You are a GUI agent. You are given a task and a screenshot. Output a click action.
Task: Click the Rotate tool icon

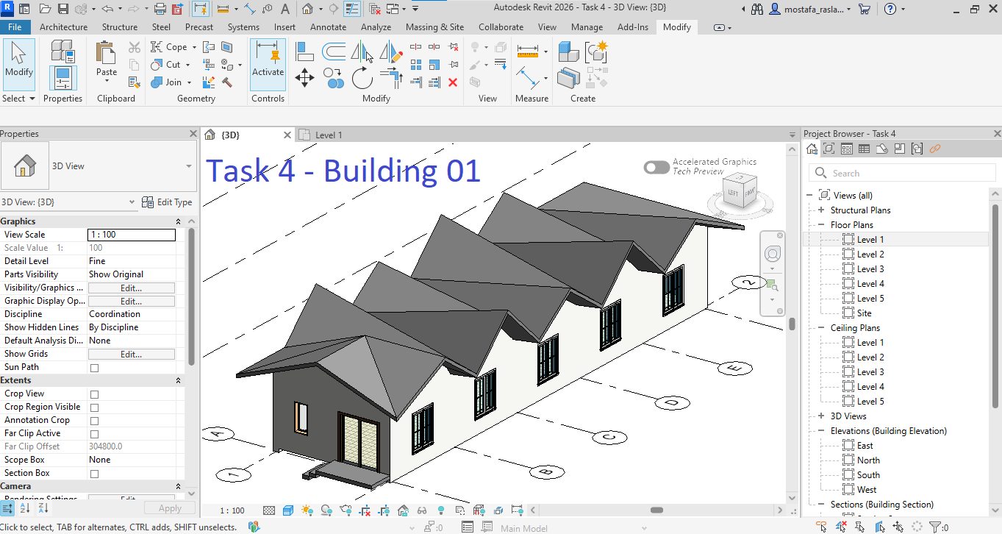(362, 77)
